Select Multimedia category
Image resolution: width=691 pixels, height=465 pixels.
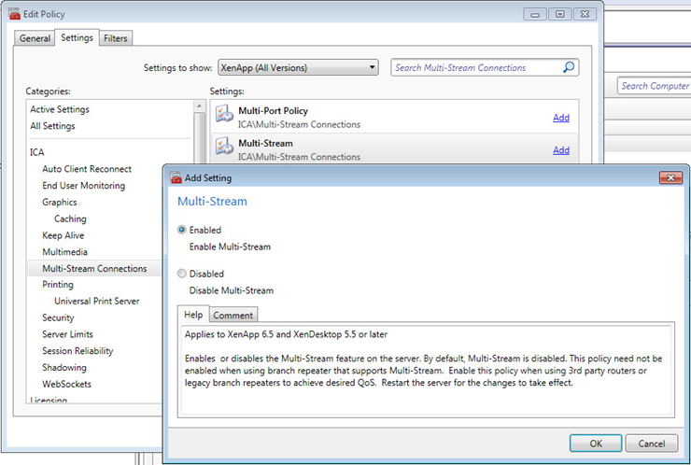(x=64, y=252)
